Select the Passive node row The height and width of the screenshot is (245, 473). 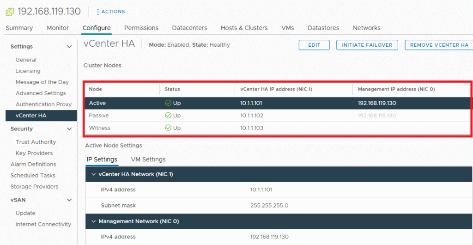[x=278, y=116]
